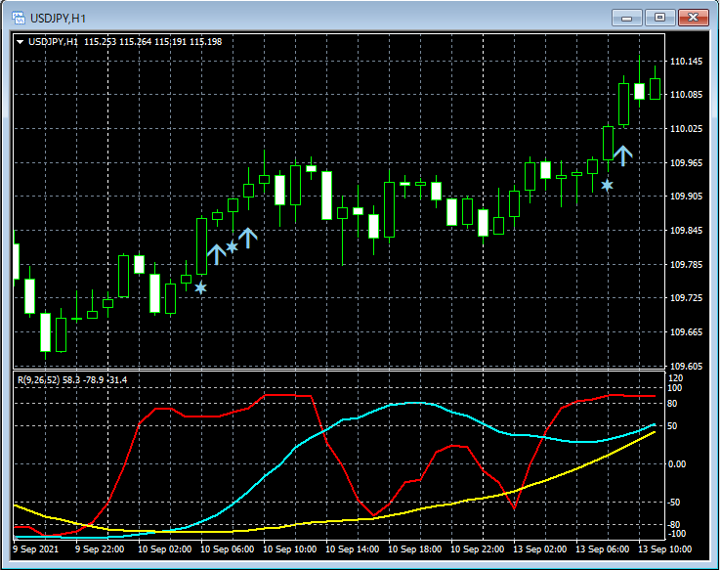Viewport: 721px width, 570px height.
Task: Click the 13 Sep 06:00 label on the time axis
Action: [603, 549]
